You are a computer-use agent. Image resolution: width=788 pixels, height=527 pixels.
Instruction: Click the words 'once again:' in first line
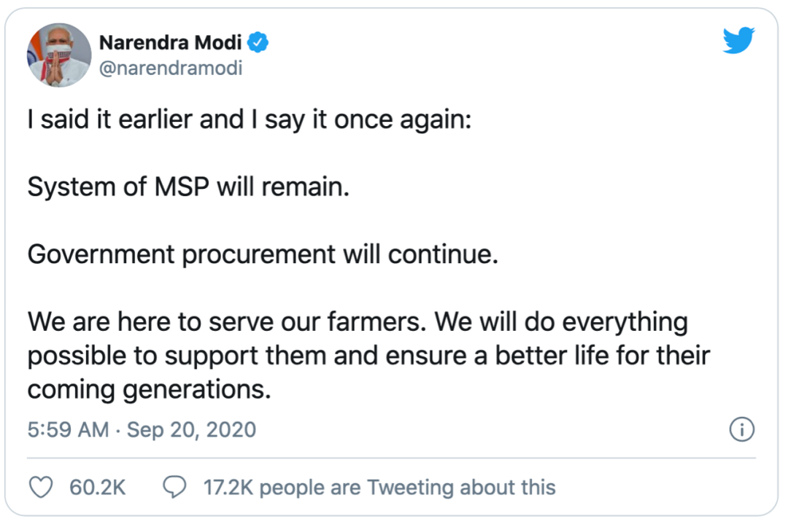403,121
